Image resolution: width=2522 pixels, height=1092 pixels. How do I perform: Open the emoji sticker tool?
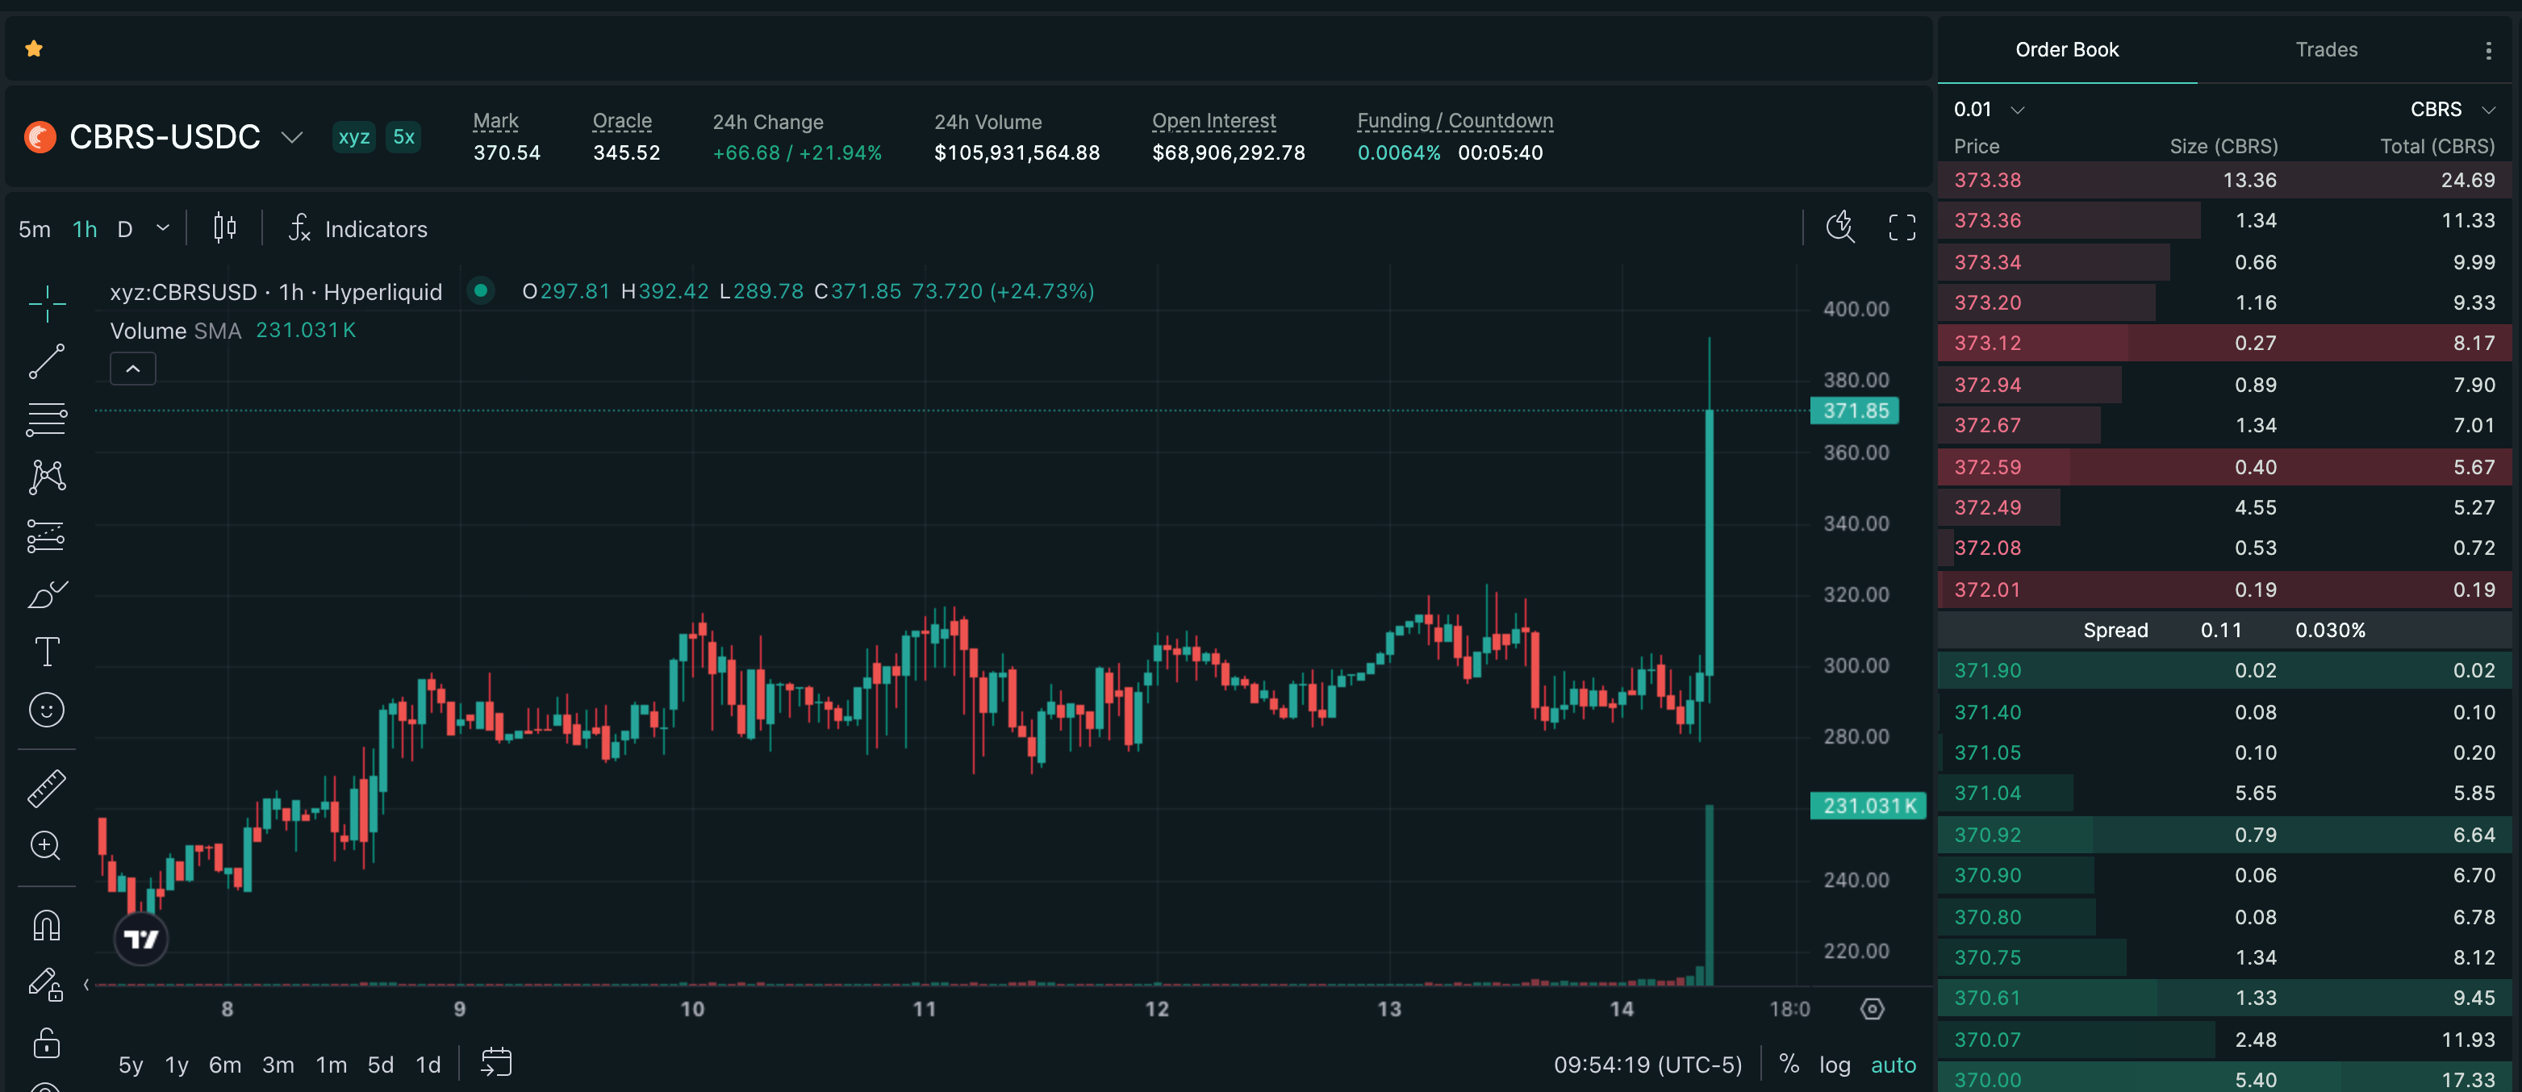(46, 710)
